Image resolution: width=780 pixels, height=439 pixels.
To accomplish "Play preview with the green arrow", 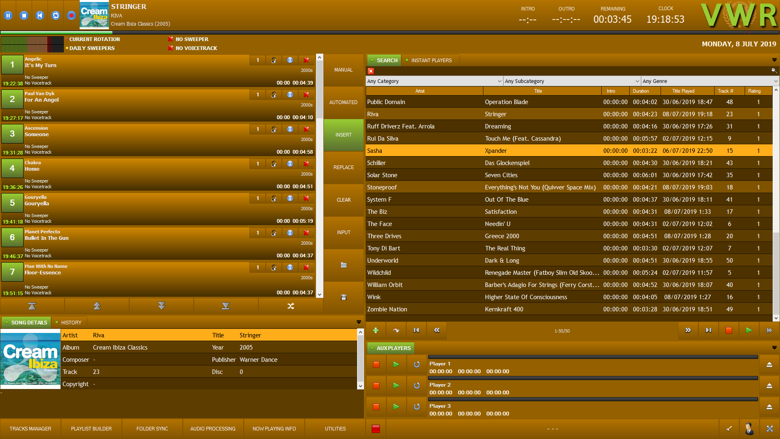I will point(749,330).
